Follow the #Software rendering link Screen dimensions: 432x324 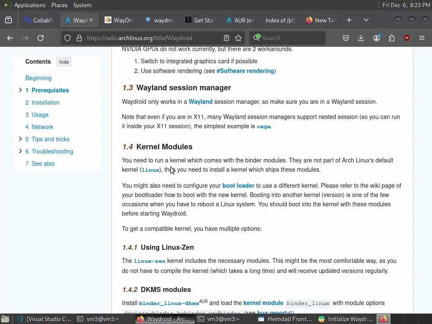coord(245,71)
